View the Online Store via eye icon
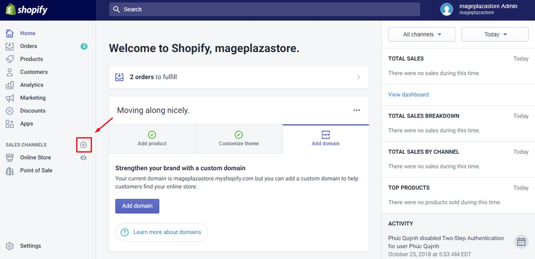This screenshot has height=259, width=535. click(83, 157)
